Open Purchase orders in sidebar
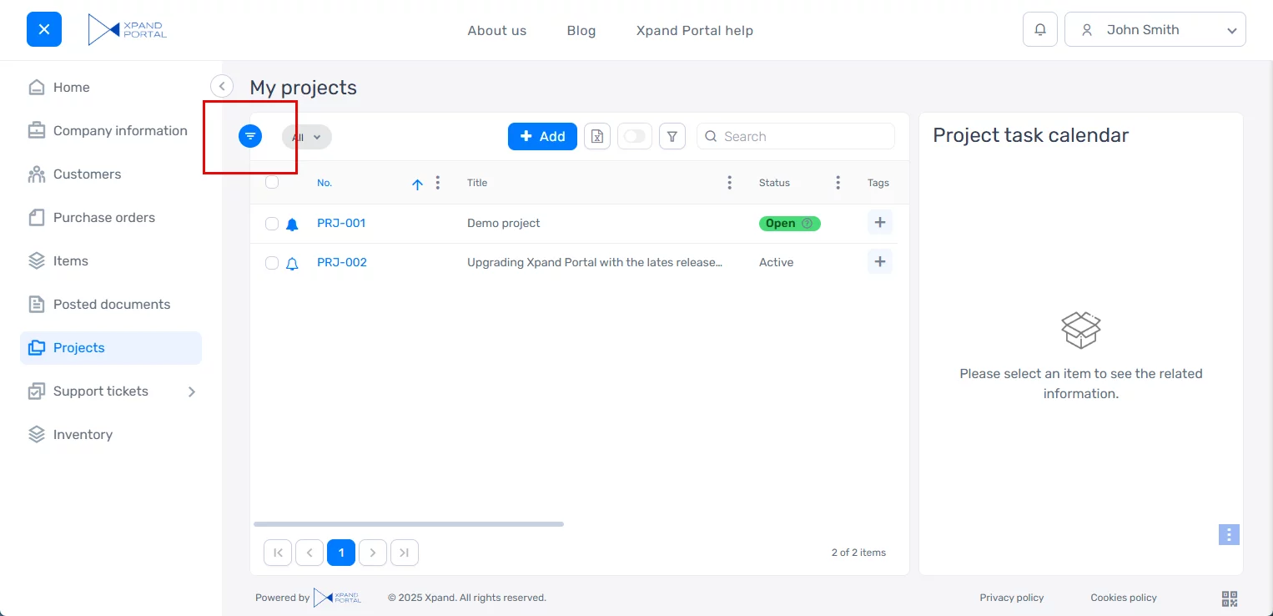This screenshot has height=616, width=1273. point(103,218)
